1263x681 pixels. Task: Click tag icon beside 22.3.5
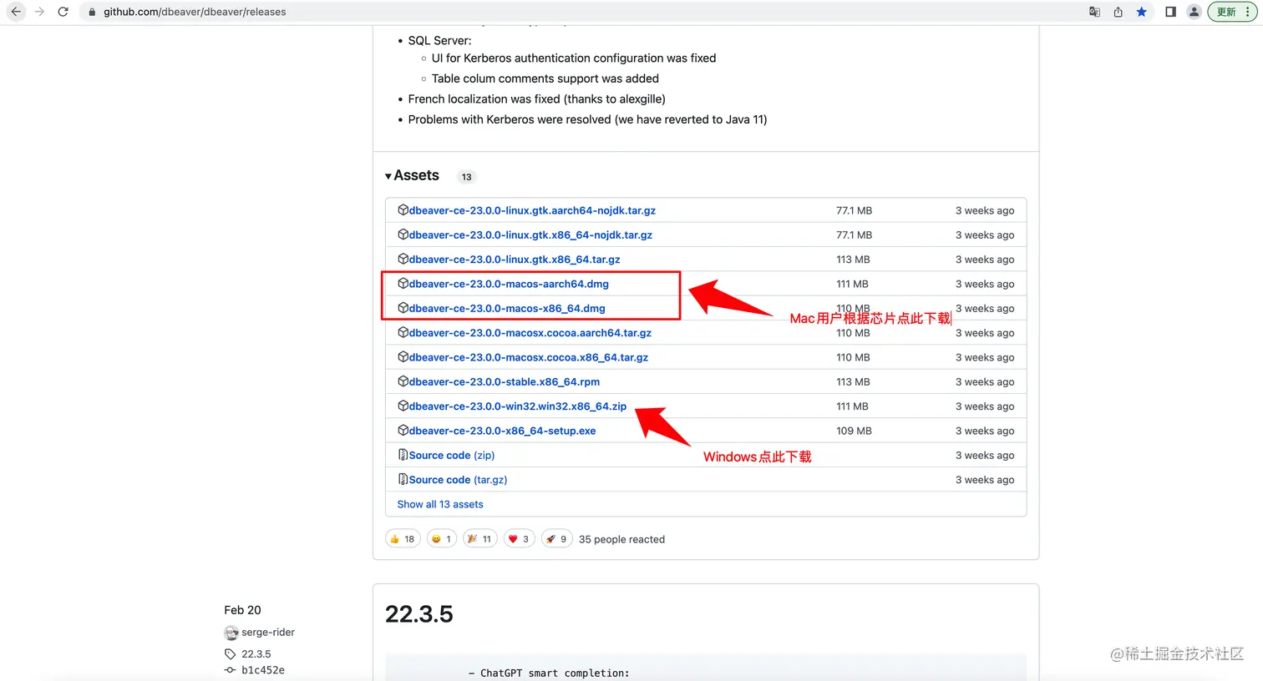(x=231, y=654)
